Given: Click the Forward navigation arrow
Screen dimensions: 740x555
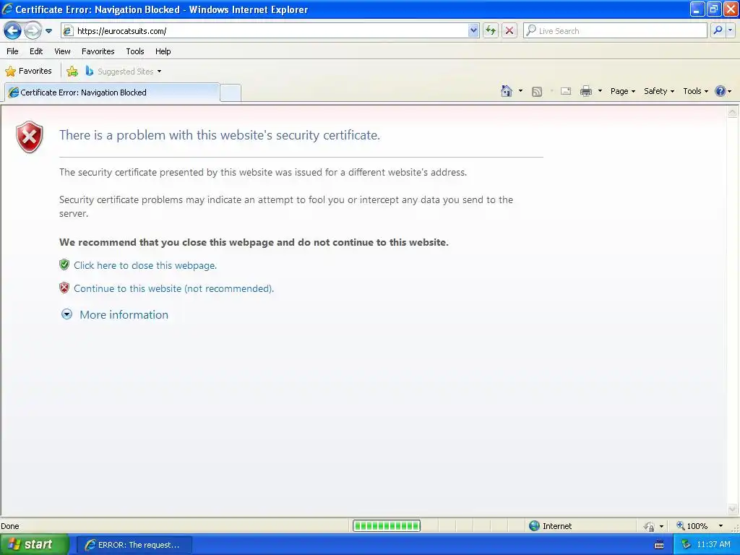Looking at the screenshot, I should point(33,31).
